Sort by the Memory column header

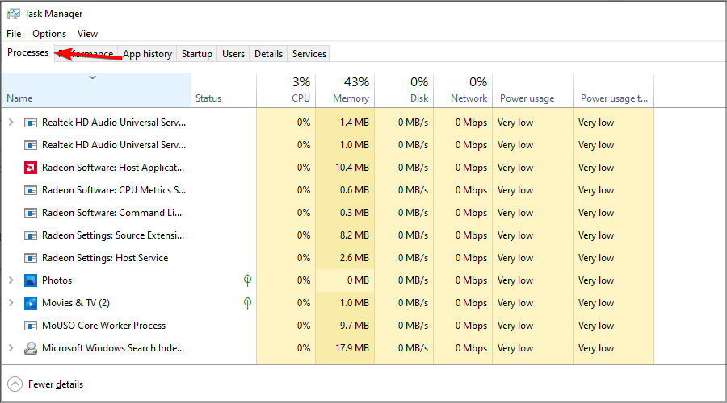point(345,90)
